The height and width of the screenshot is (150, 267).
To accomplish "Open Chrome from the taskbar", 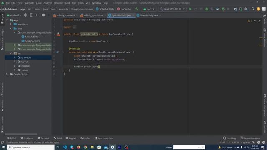I will (x=85, y=147).
